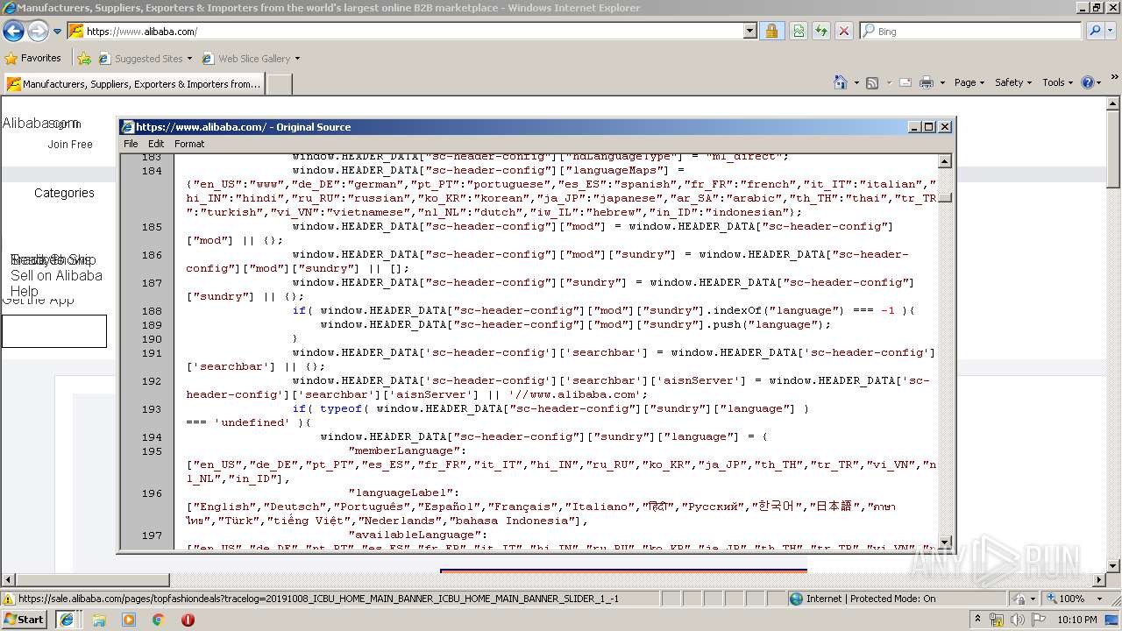This screenshot has height=631, width=1122.
Task: Click the Print icon
Action: [927, 82]
